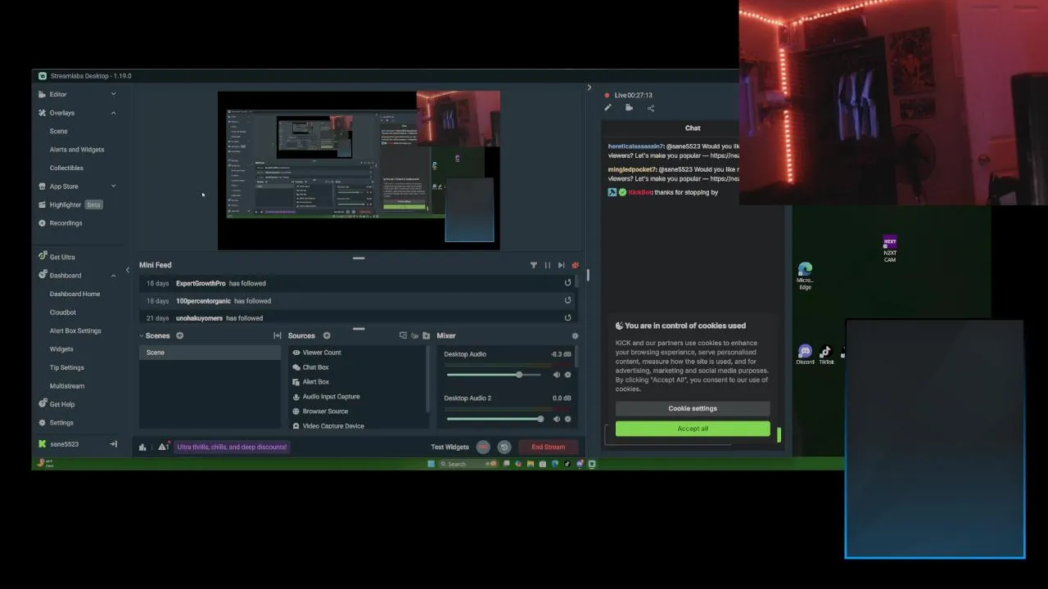Image resolution: width=1048 pixels, height=589 pixels.
Task: Open Mixer advanced audio settings gear
Action: [x=575, y=335]
